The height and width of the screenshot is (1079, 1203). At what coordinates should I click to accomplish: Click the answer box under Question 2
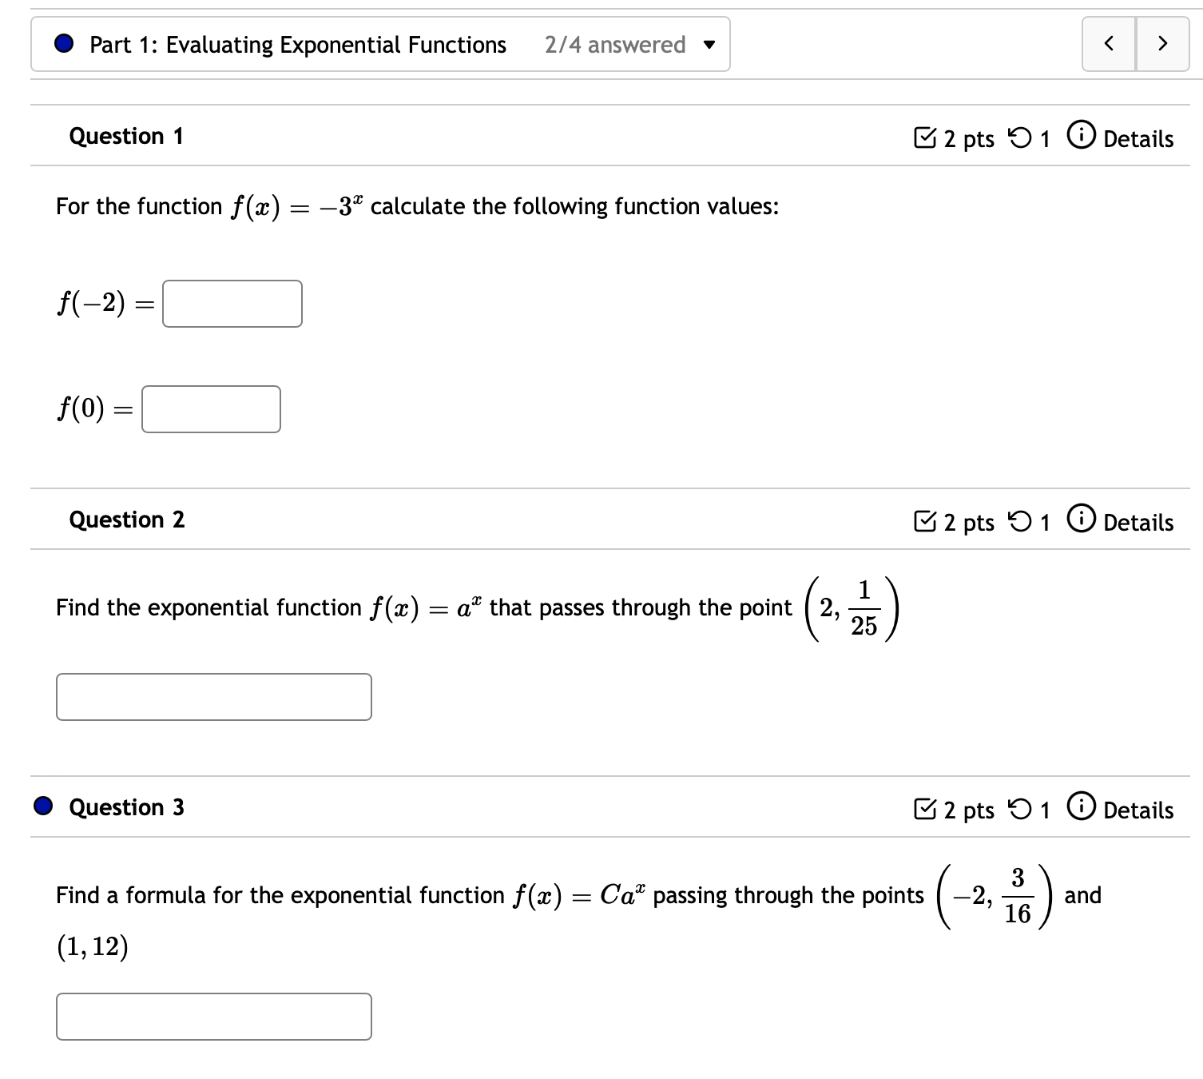[213, 697]
